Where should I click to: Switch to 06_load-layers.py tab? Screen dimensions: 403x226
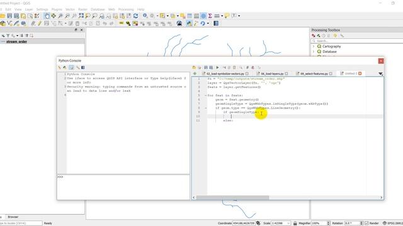pyautogui.click(x=272, y=73)
